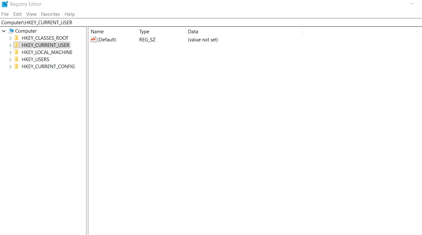
Task: Select the Computer tree label
Action: tap(26, 31)
